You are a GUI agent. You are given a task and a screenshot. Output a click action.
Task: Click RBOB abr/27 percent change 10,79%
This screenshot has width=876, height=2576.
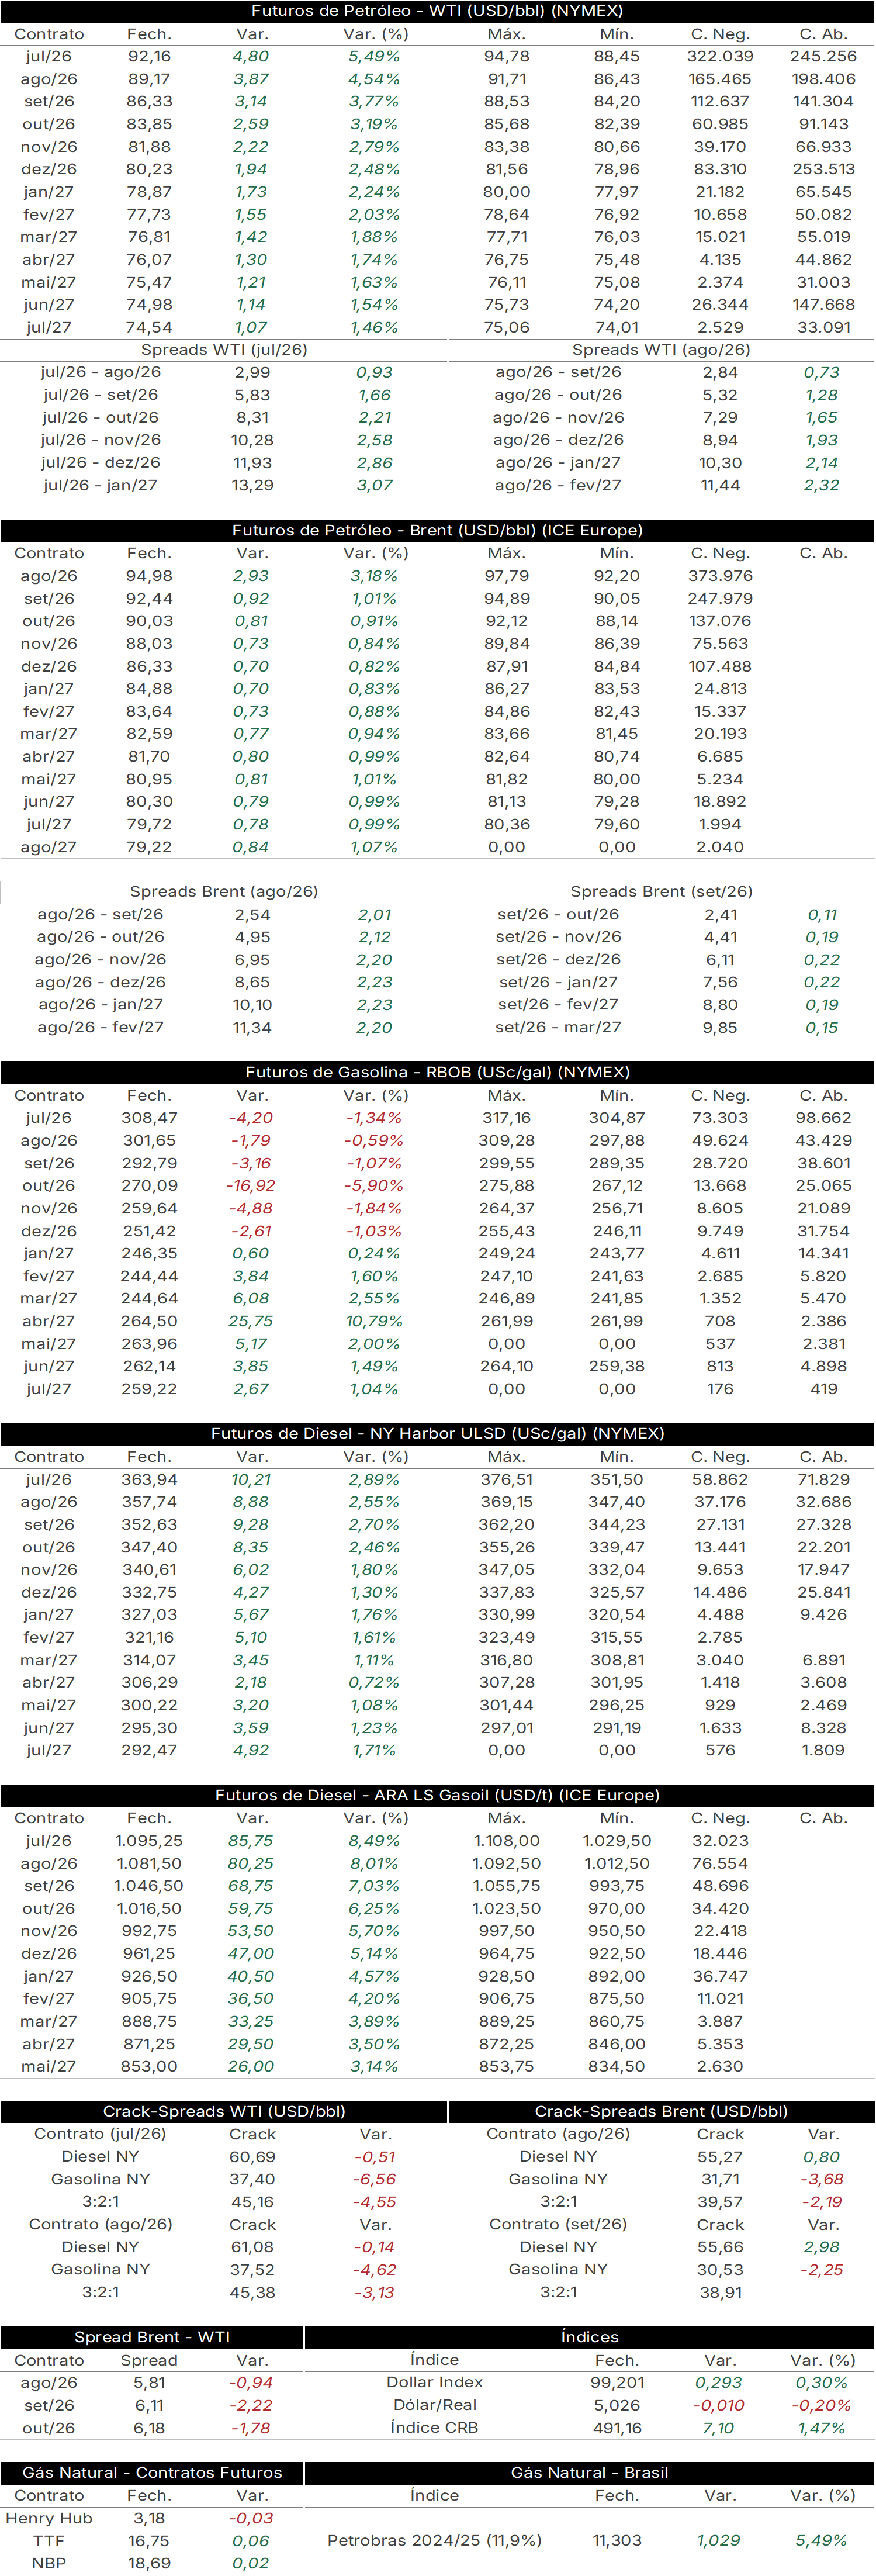coord(374,1322)
